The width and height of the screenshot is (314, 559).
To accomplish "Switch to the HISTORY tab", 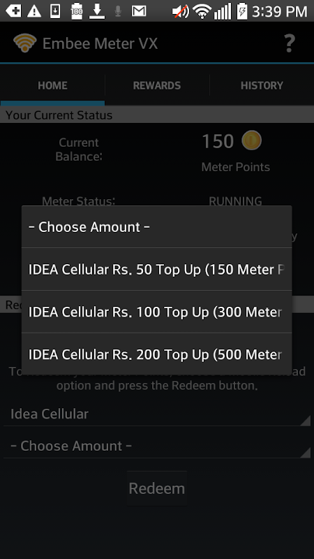I will pos(262,85).
